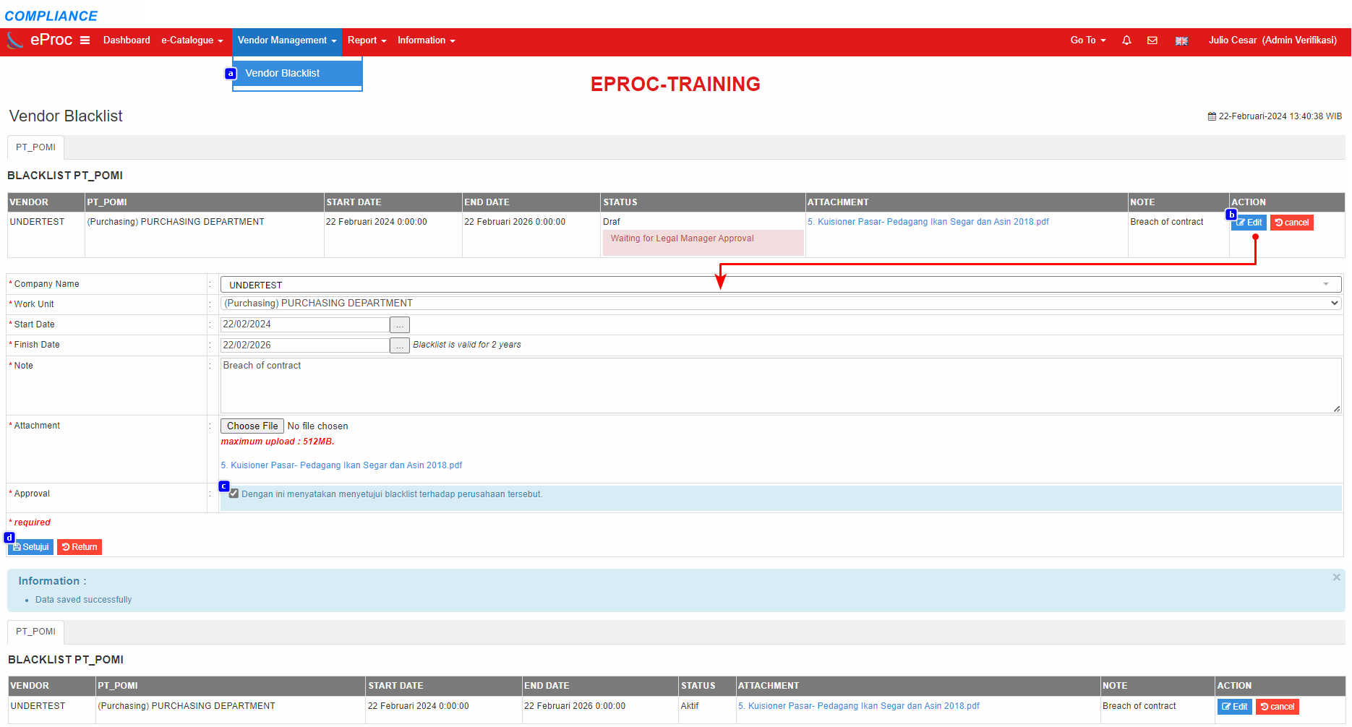Click the red Return button
The width and height of the screenshot is (1352, 727).
(x=80, y=547)
